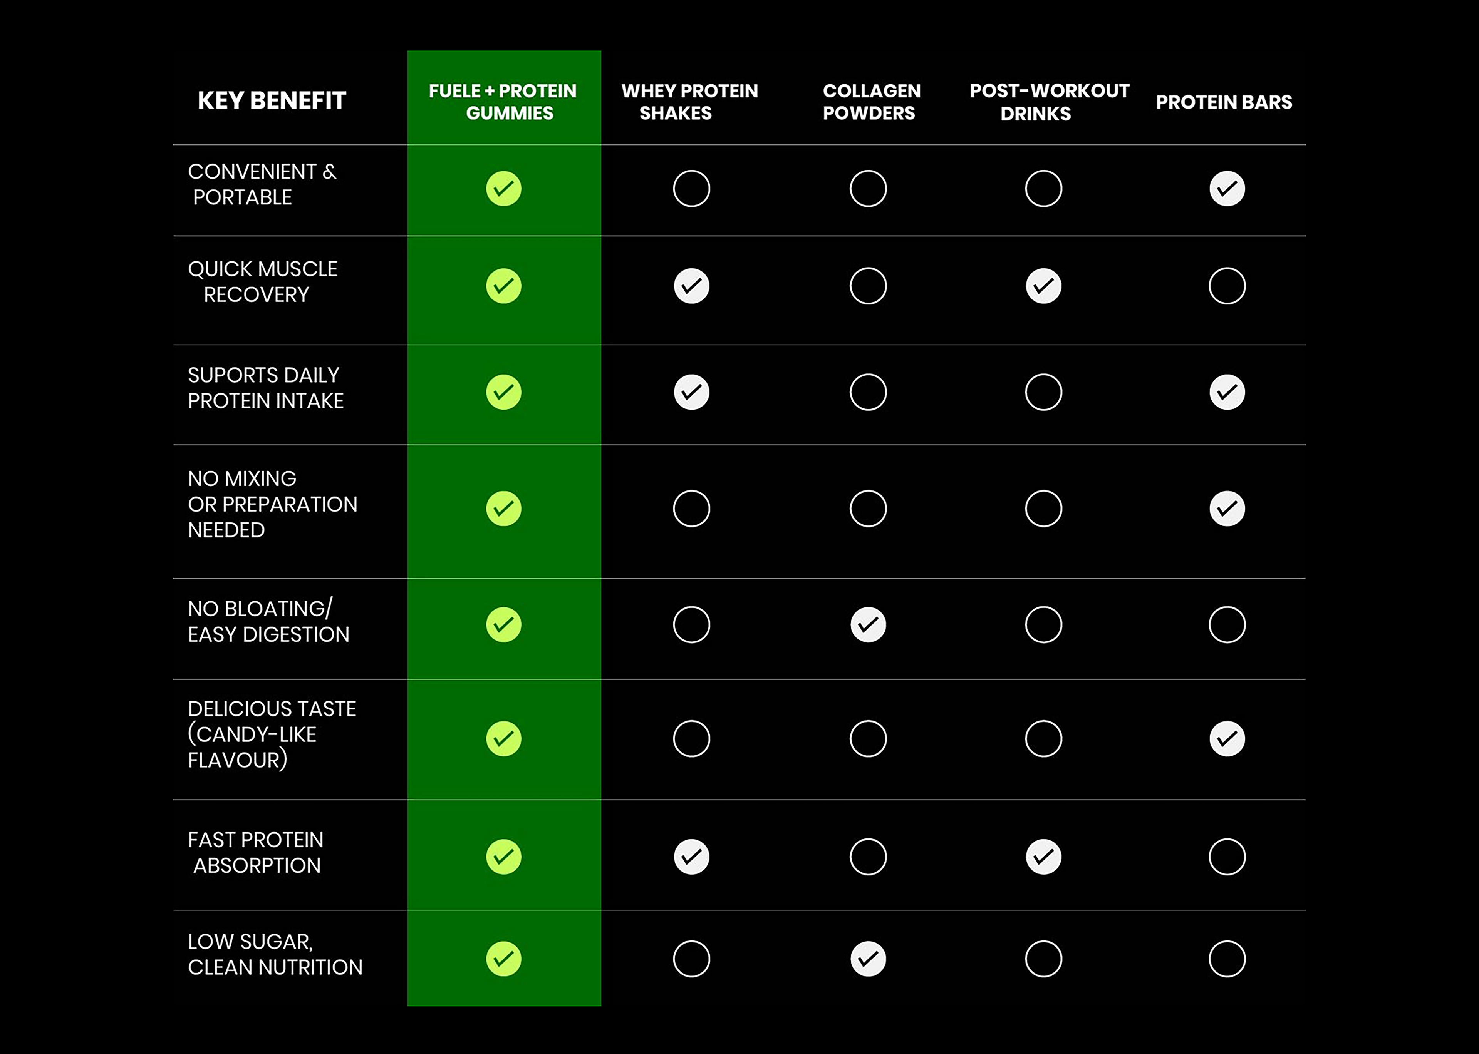Click the Key Benefit heading
The width and height of the screenshot is (1479, 1054).
[272, 100]
